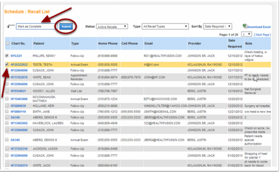Open chart HF13463955 for Haverlock, Lauren
Image resolution: width=280 pixels, height=172 pixels.
point(19,122)
